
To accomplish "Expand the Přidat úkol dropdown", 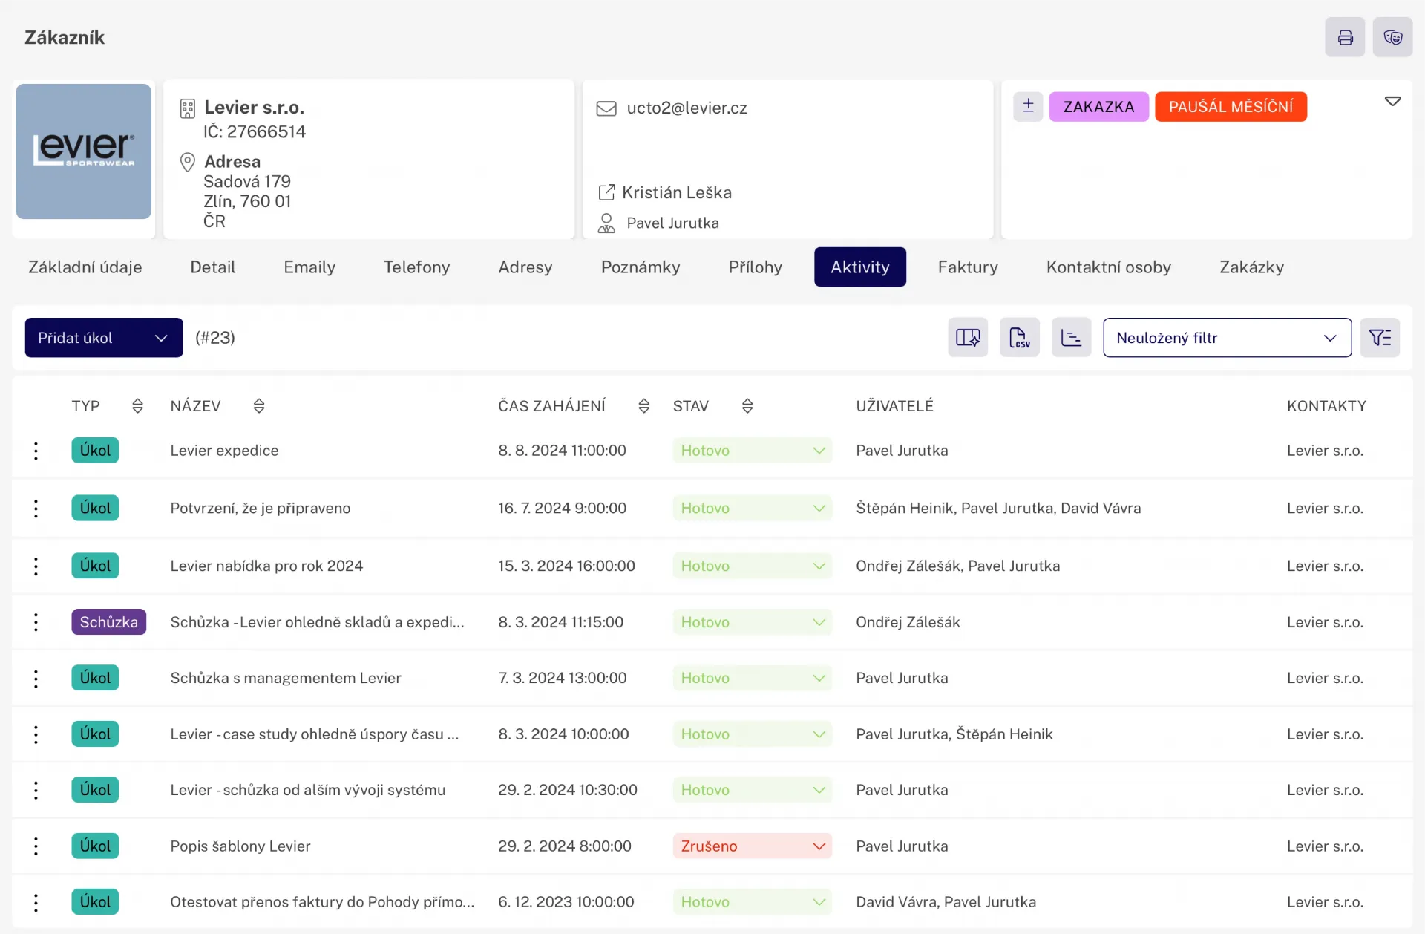I will (161, 338).
